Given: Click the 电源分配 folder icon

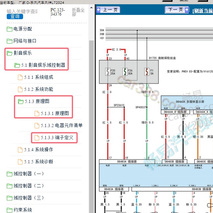Looking at the screenshot, I should (x=10, y=29).
